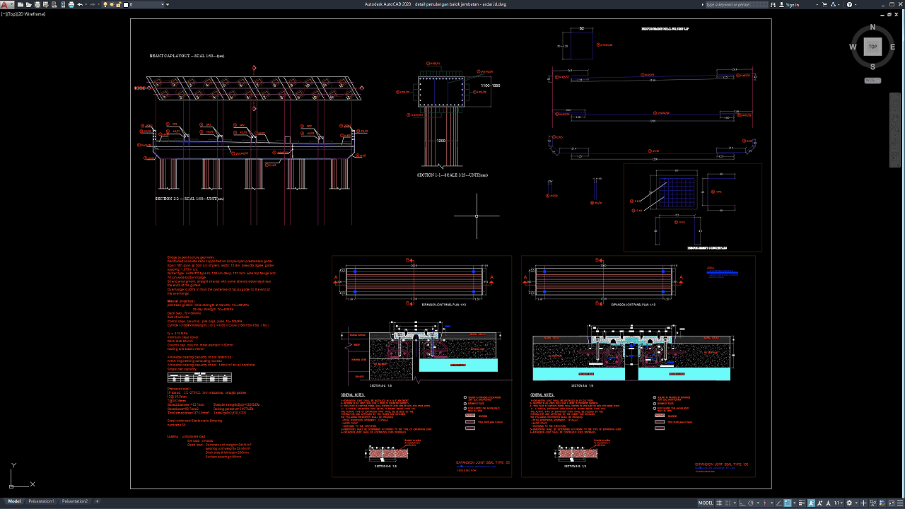Open object snap settings dropdown arrow
Viewport: 905px width, 509px height.
(794, 503)
